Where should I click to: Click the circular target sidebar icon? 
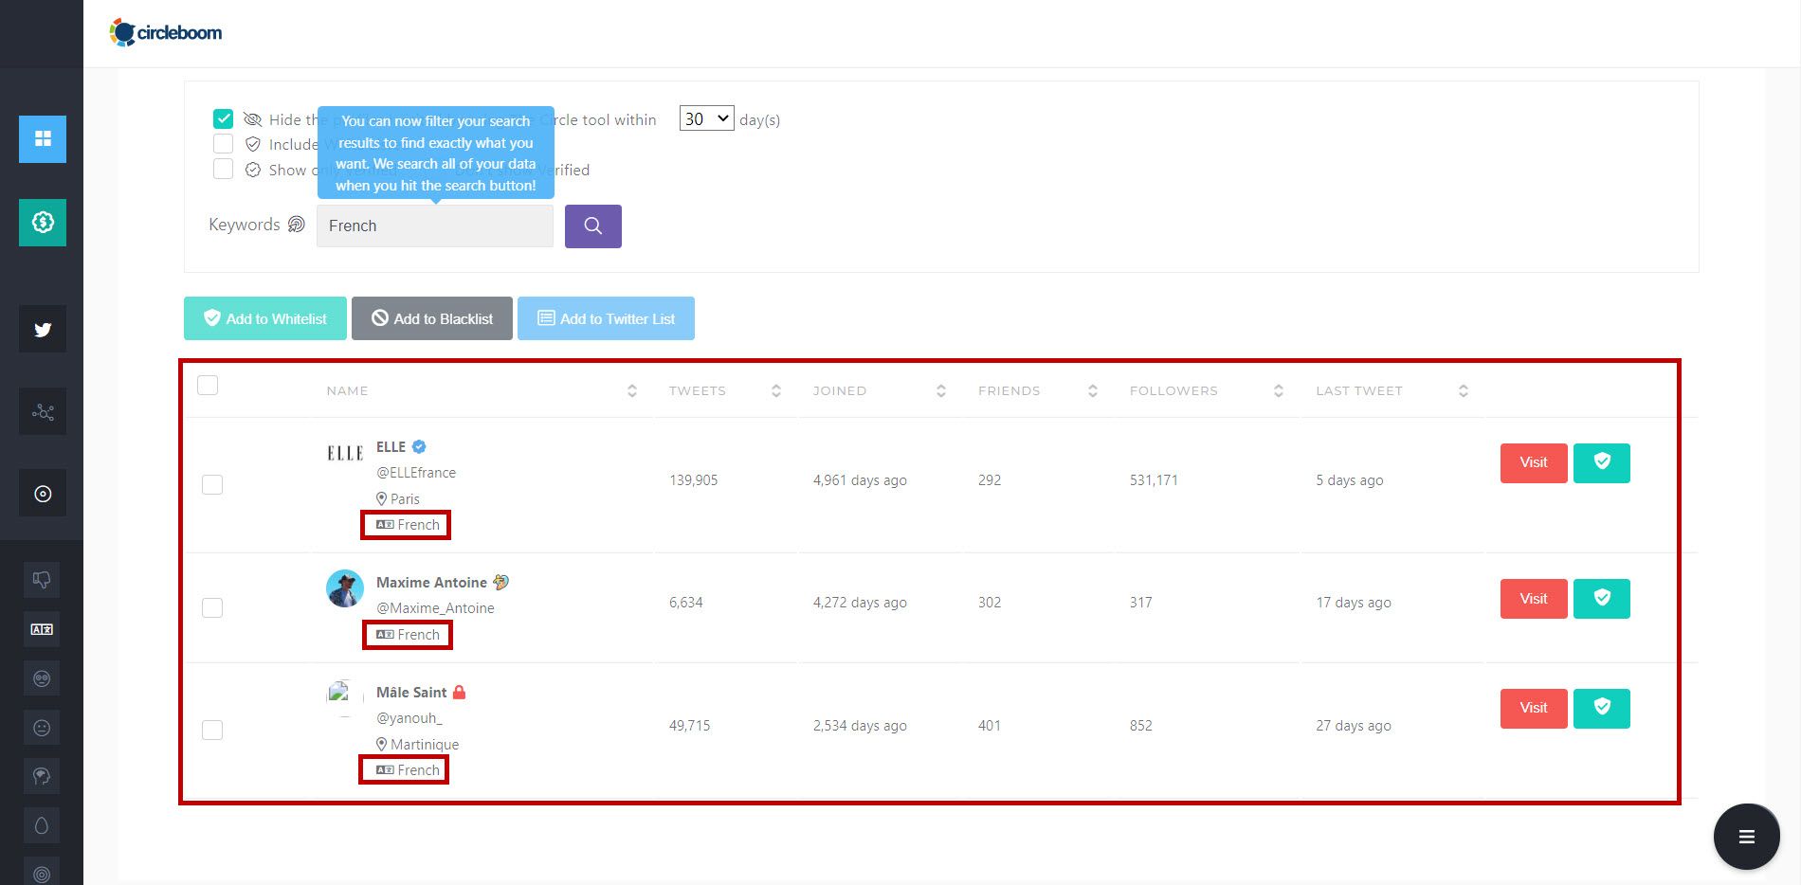[43, 494]
